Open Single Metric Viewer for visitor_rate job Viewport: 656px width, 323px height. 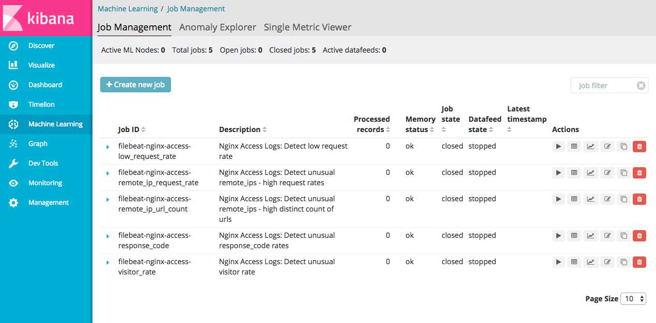[x=590, y=262]
